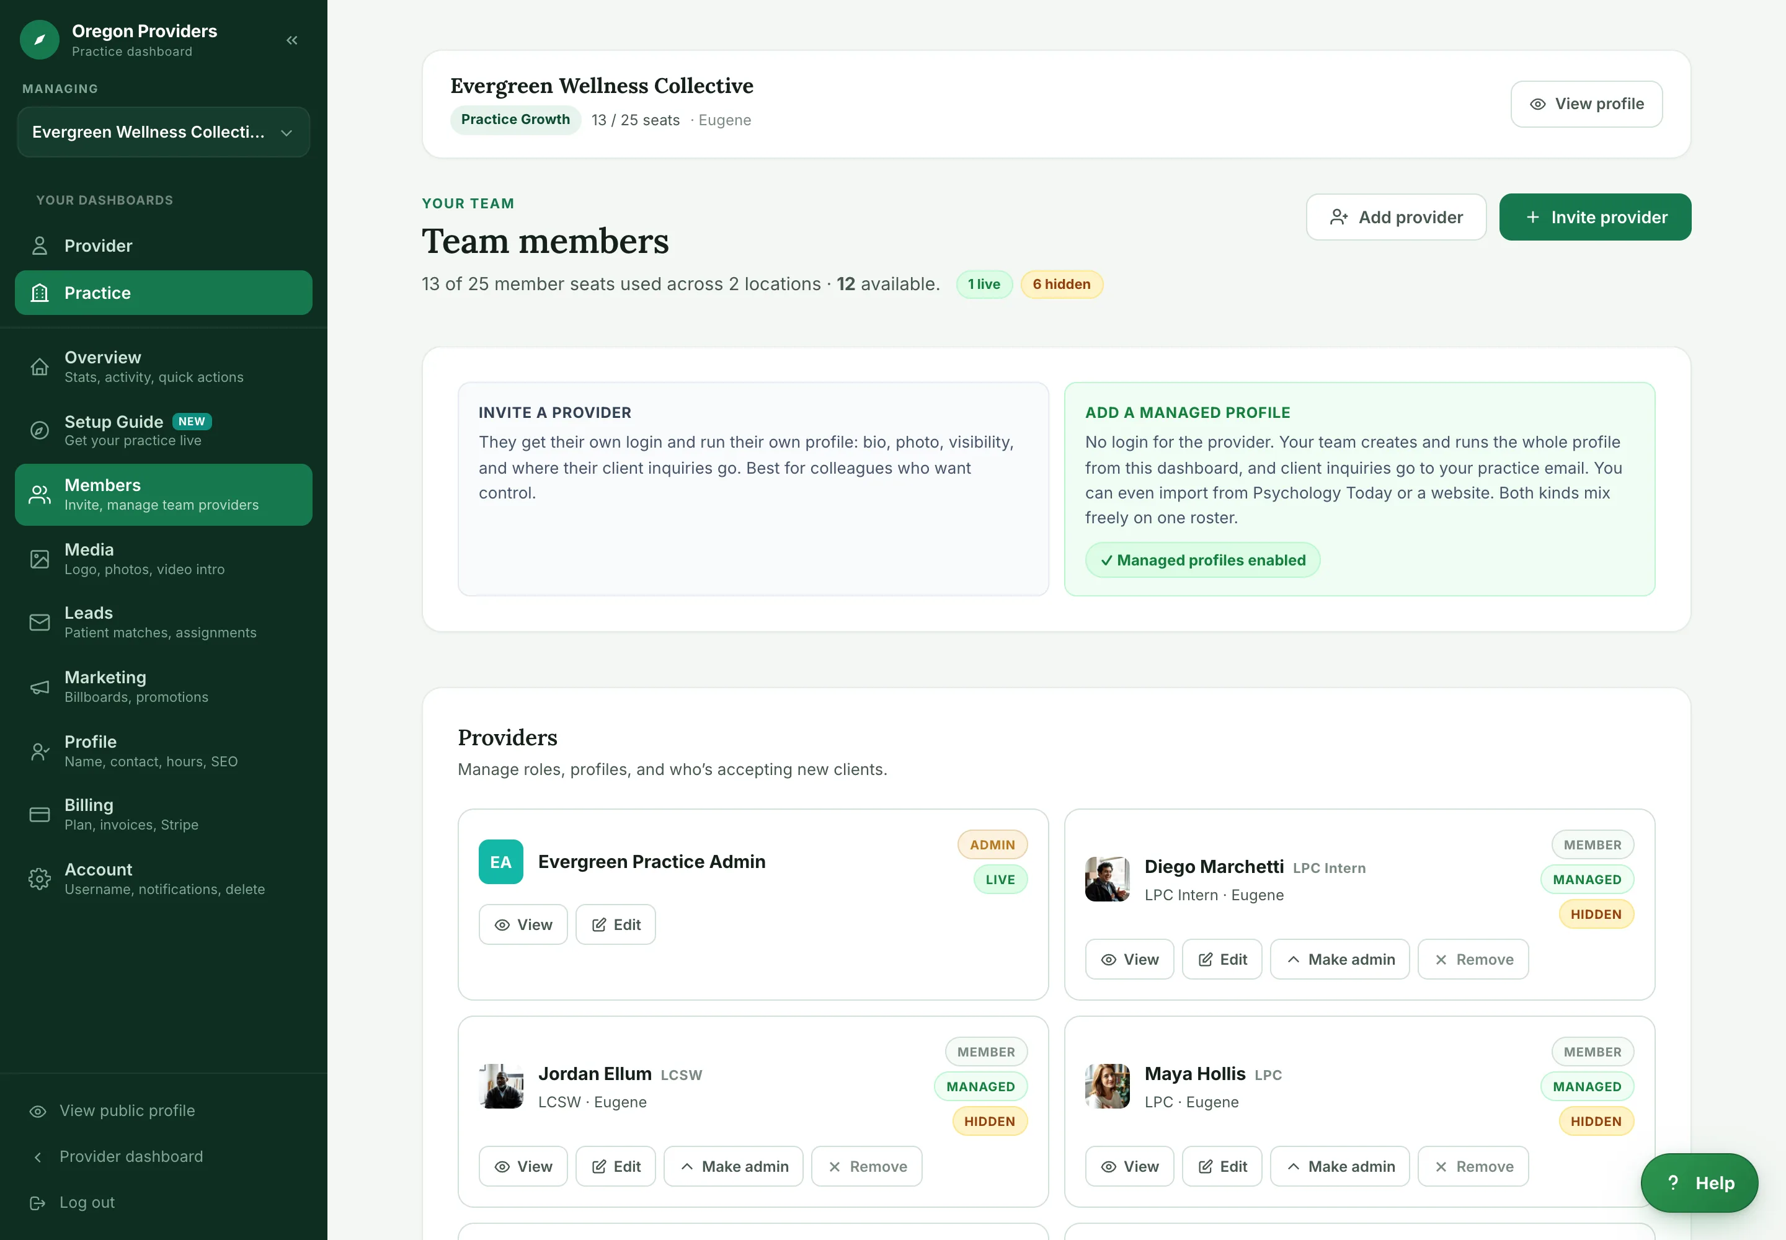Click the Leads envelope icon

coord(40,622)
